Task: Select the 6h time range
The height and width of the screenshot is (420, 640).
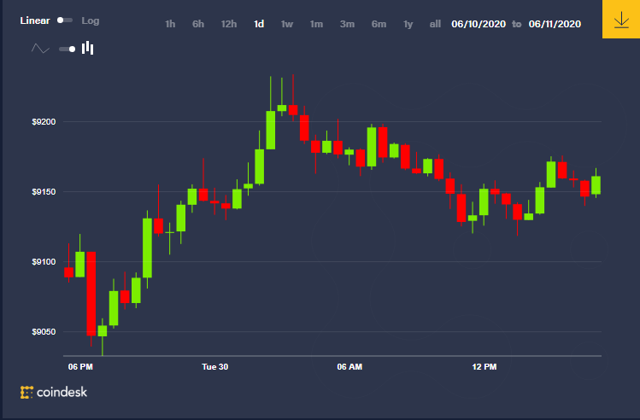Action: 198,24
